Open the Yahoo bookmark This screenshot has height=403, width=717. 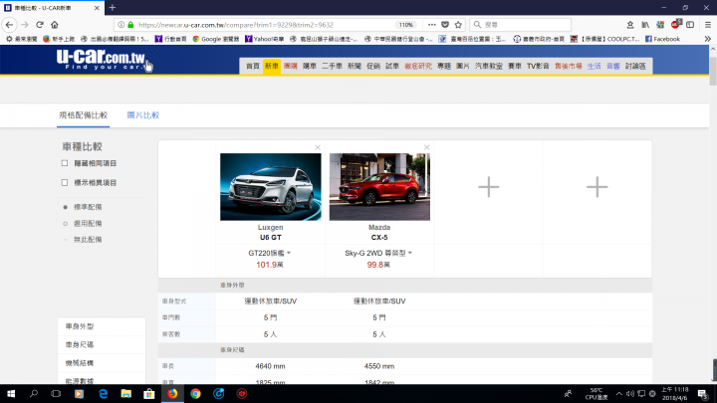tap(265, 39)
